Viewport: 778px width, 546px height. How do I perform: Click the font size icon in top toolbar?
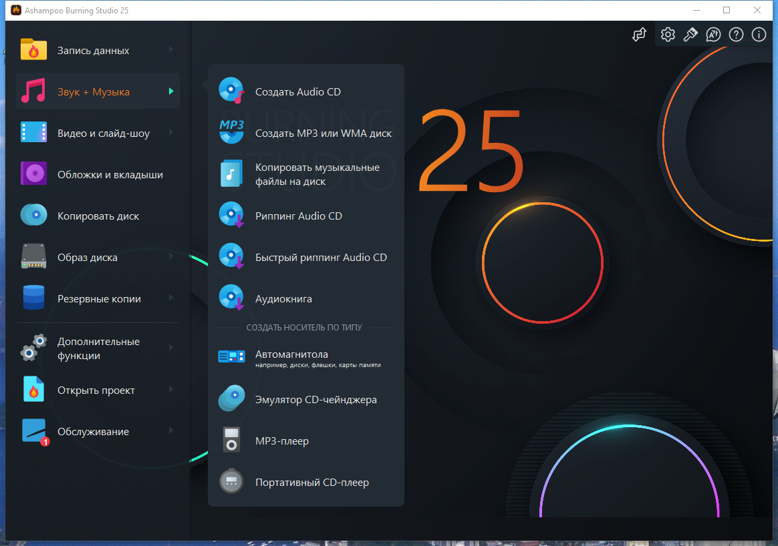pos(713,34)
